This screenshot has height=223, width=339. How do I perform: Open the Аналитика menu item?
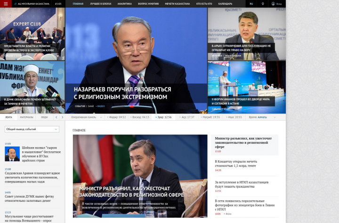pos(124,4)
